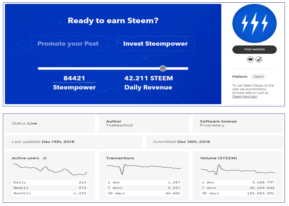Image resolution: width=289 pixels, height=206 pixels.
Task: Click the Transactions panel heading
Action: (x=120, y=158)
